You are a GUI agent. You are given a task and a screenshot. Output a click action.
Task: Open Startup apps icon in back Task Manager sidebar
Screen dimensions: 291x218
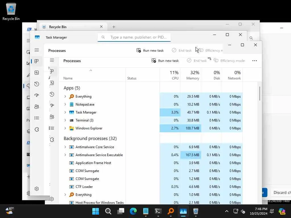(x=37, y=95)
